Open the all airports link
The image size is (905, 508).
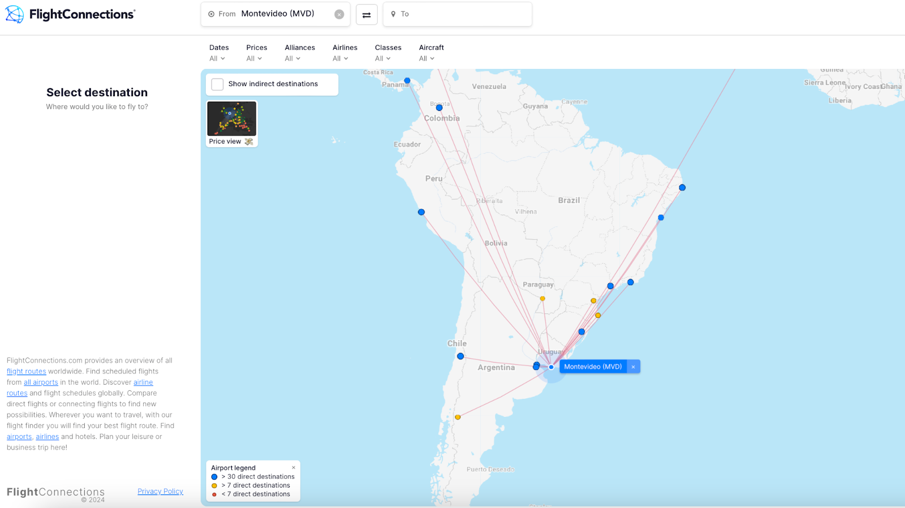coord(41,382)
